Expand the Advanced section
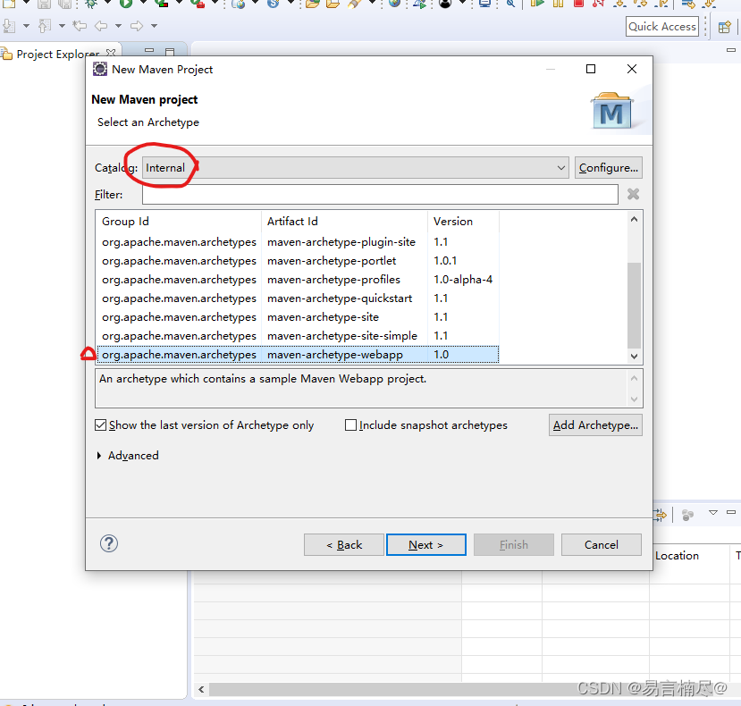The image size is (741, 706). point(98,456)
